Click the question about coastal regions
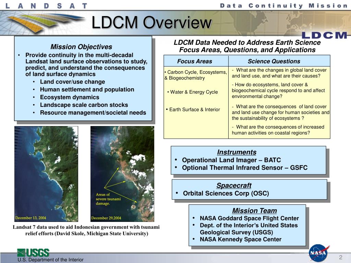Viewport: 351px width, 263px height. pyautogui.click(x=278, y=130)
